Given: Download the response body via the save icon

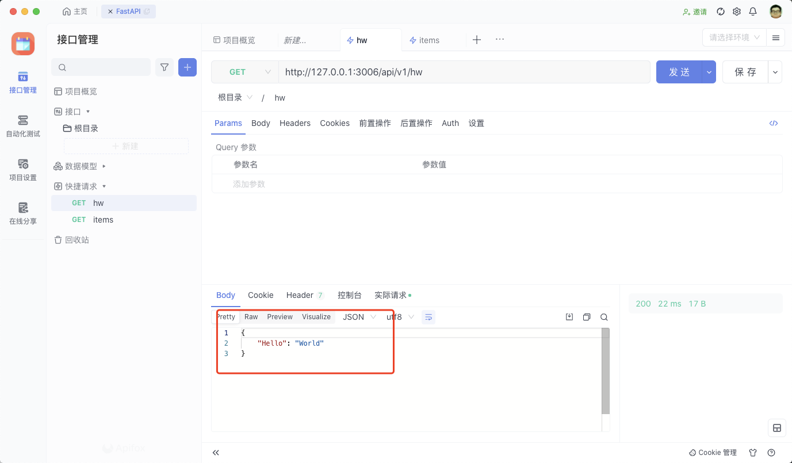Looking at the screenshot, I should (x=569, y=316).
